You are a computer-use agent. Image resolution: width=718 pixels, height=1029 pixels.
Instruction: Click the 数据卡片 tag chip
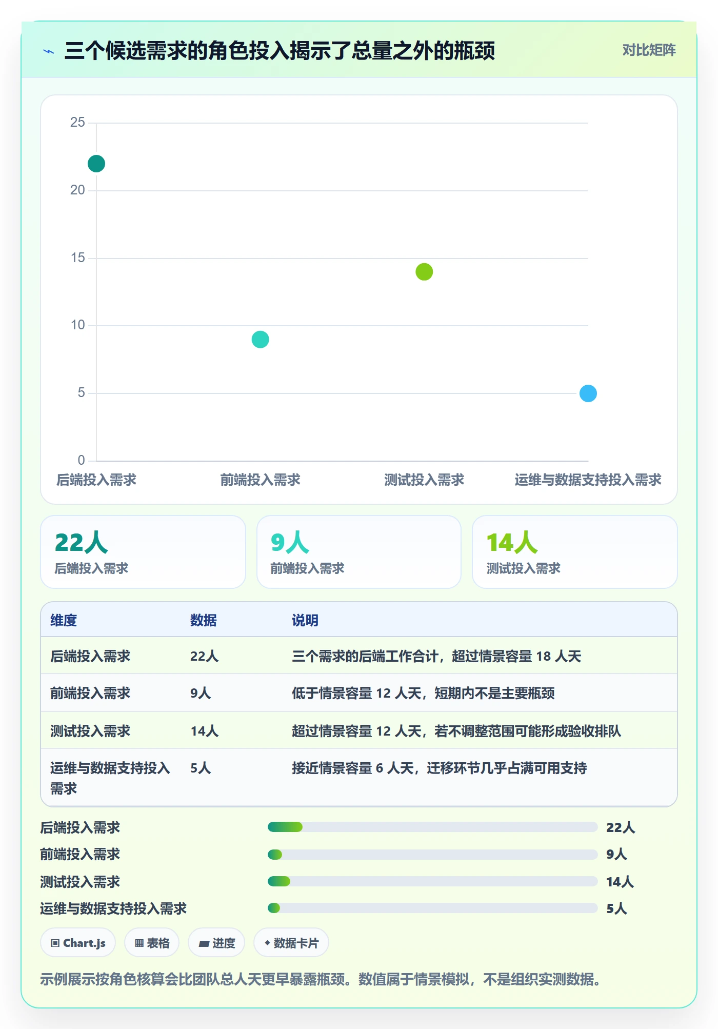pos(291,943)
